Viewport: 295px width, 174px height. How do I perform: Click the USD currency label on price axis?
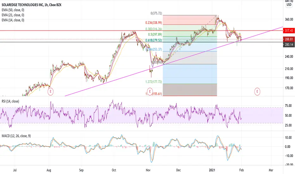click(x=289, y=5)
